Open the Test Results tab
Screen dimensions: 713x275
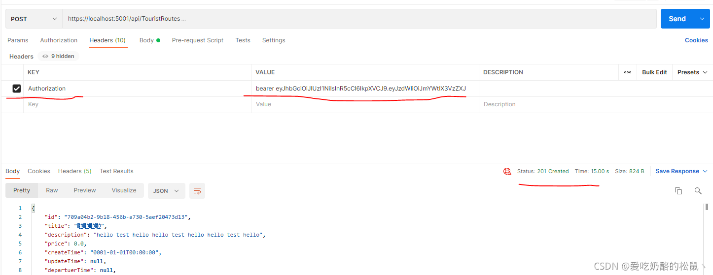116,171
